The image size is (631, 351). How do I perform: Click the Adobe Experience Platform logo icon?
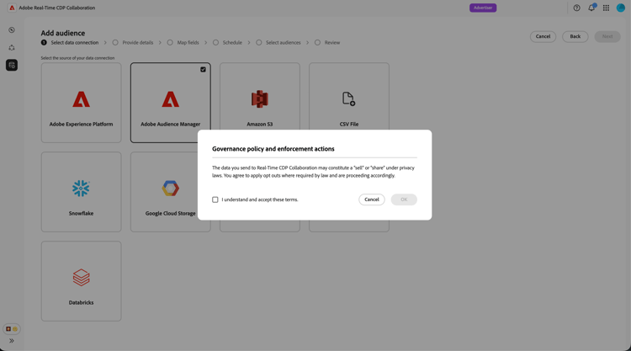82,99
